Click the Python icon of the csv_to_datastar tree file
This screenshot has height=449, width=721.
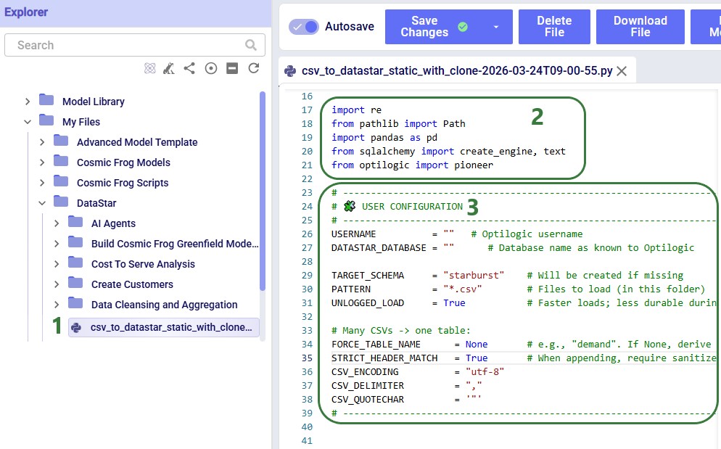[x=76, y=328]
